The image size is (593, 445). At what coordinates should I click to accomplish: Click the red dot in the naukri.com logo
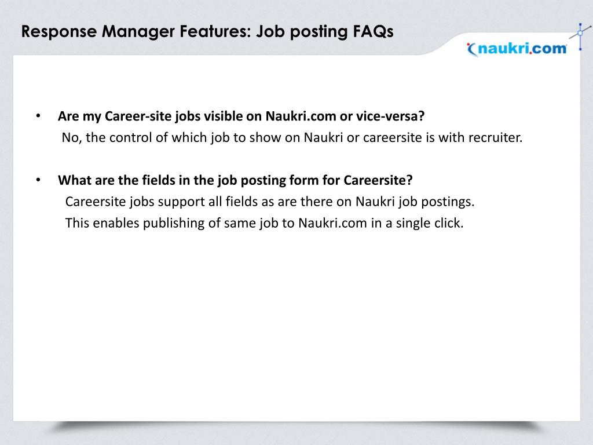(x=530, y=53)
